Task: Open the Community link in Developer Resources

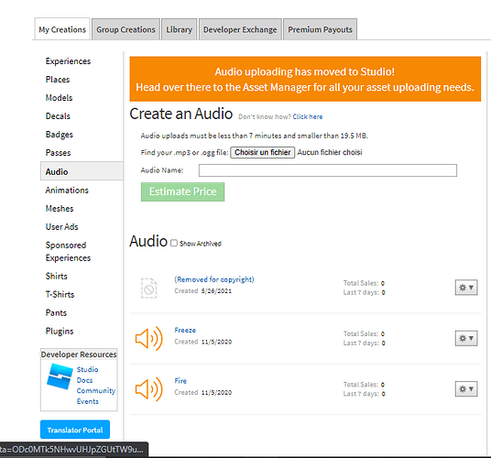Action: click(96, 391)
